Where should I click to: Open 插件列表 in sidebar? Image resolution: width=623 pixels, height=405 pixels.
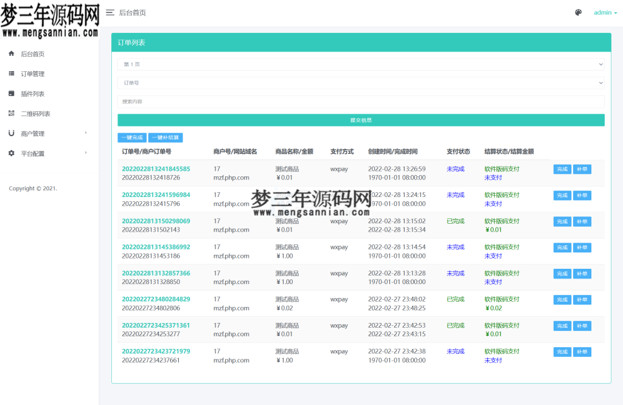pyautogui.click(x=33, y=94)
